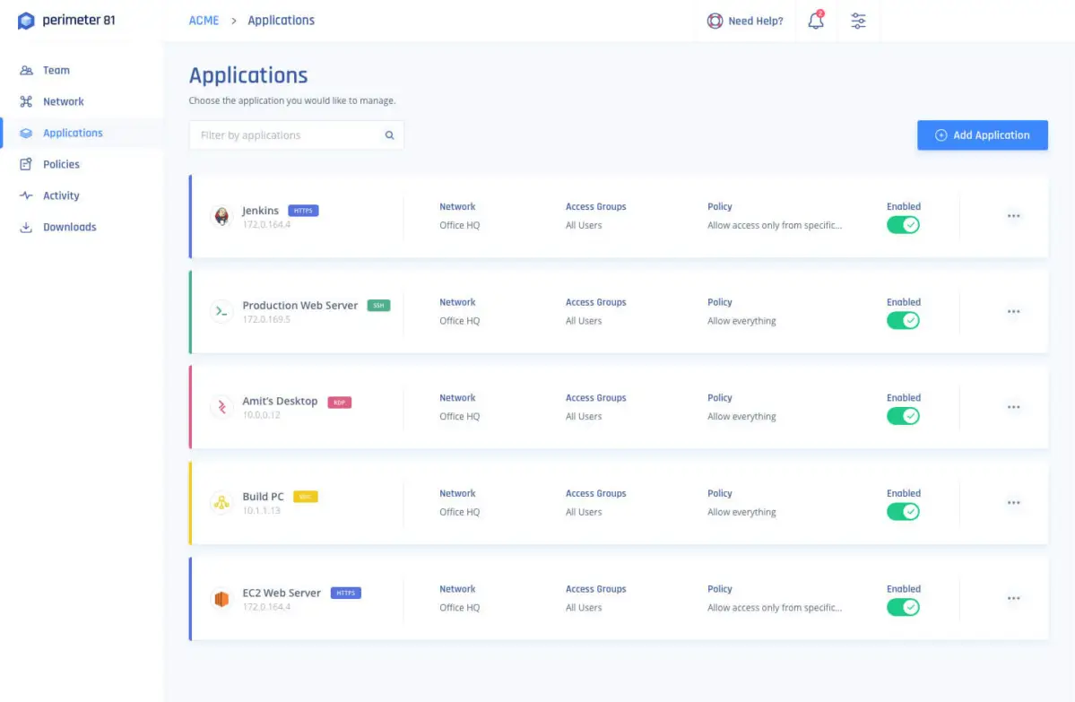Disable the Jenkins application toggle
Screen dimensions: 1075x702
(903, 225)
